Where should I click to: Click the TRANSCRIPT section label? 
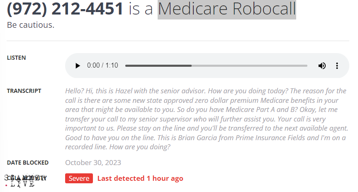pyautogui.click(x=24, y=91)
